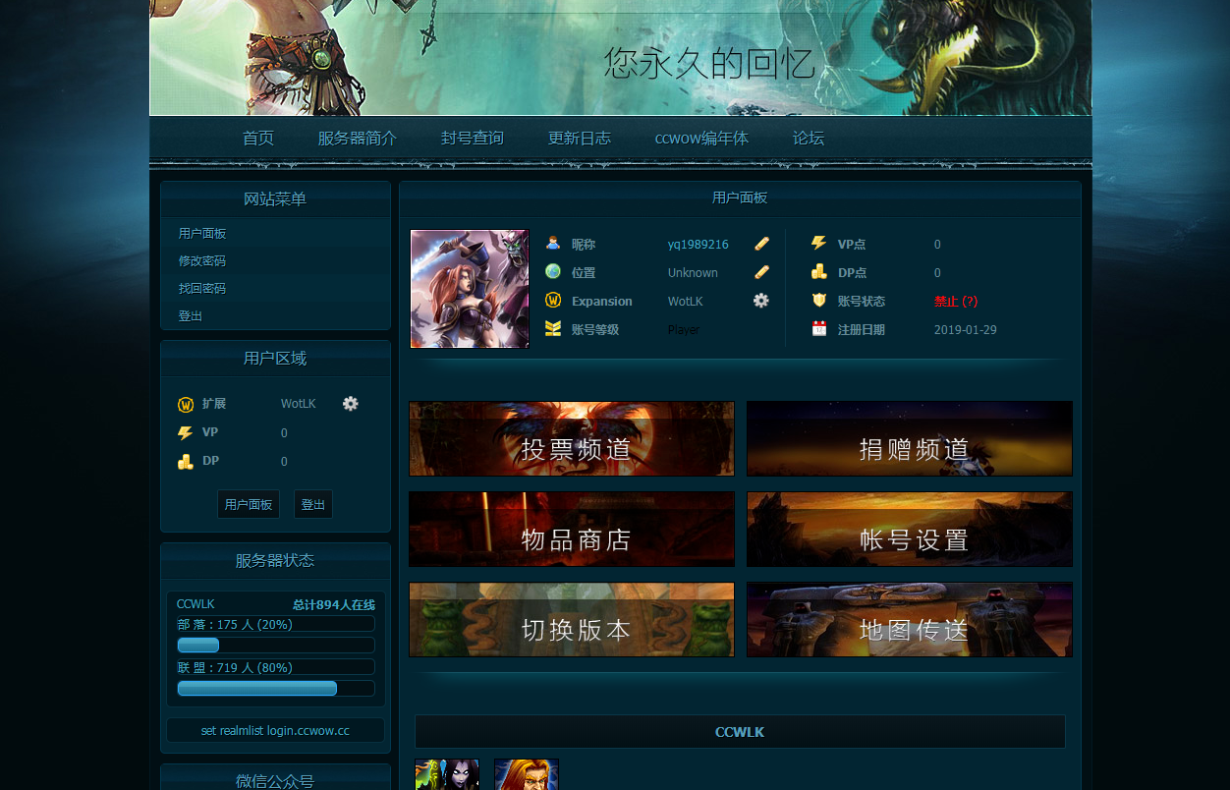Click the gear icon next to Expansion WotLK

tap(761, 301)
